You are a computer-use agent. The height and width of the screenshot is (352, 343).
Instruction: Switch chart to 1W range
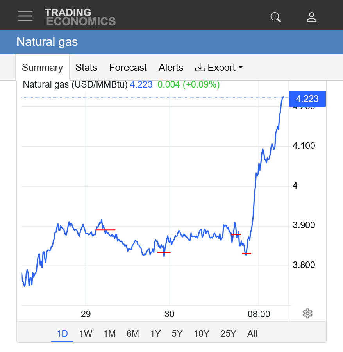point(86,334)
